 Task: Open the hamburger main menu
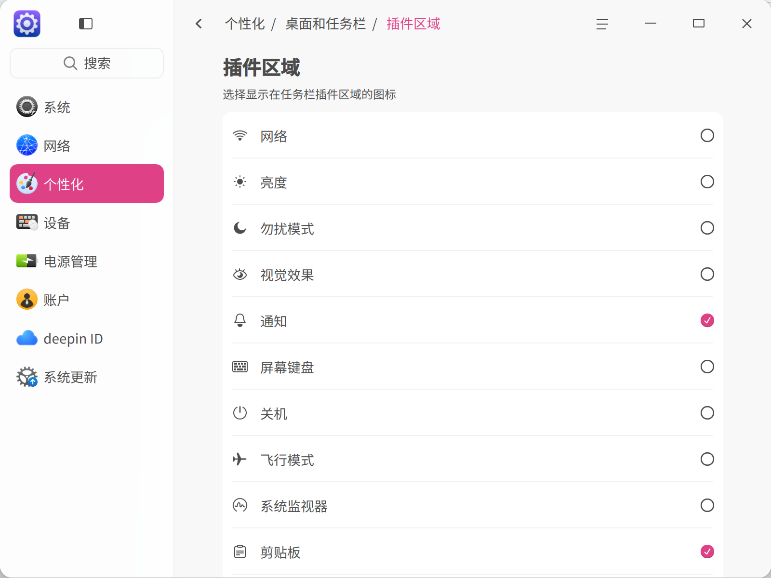click(602, 24)
